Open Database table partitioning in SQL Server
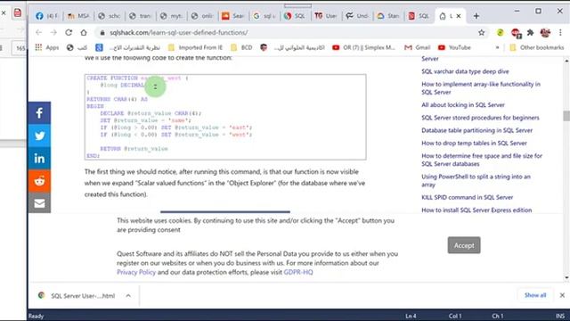 tap(477, 130)
